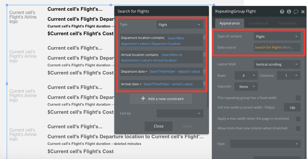The image size is (308, 159).
Task: Delete the Departure location constraint with trash icon
Action: pos(204,37)
